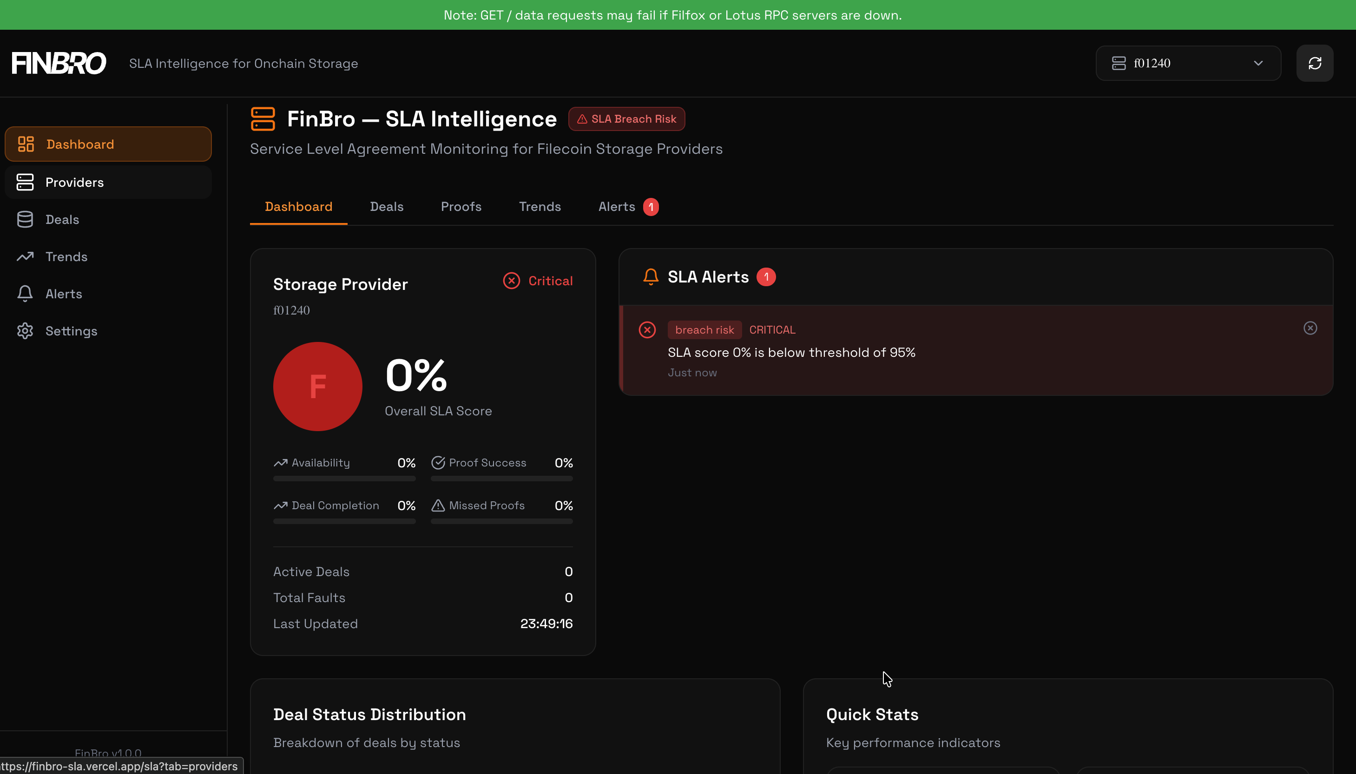Click the Total Faults row
This screenshot has width=1356, height=774.
422,598
